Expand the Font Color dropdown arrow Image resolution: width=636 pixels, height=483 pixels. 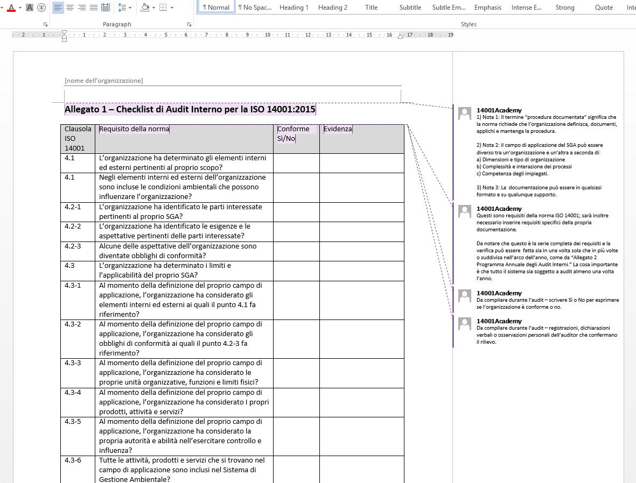pos(20,8)
